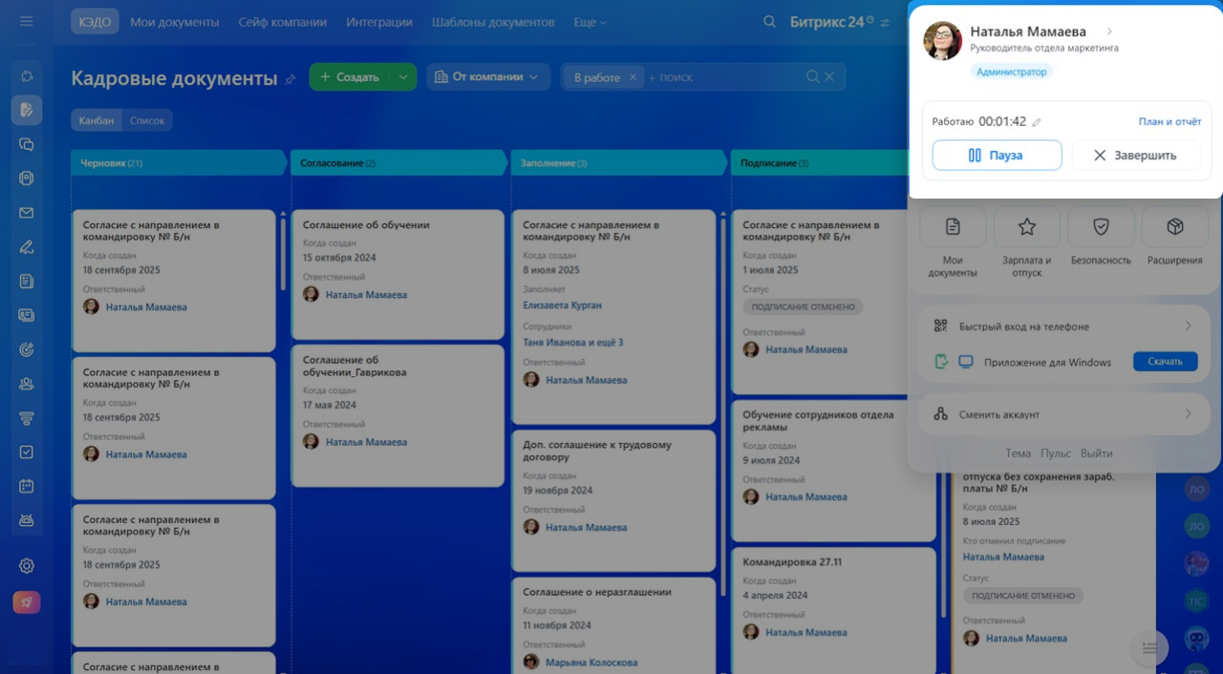Viewport: 1223px width, 674px height.
Task: Open the Елизавета Курган link
Action: (x=562, y=305)
